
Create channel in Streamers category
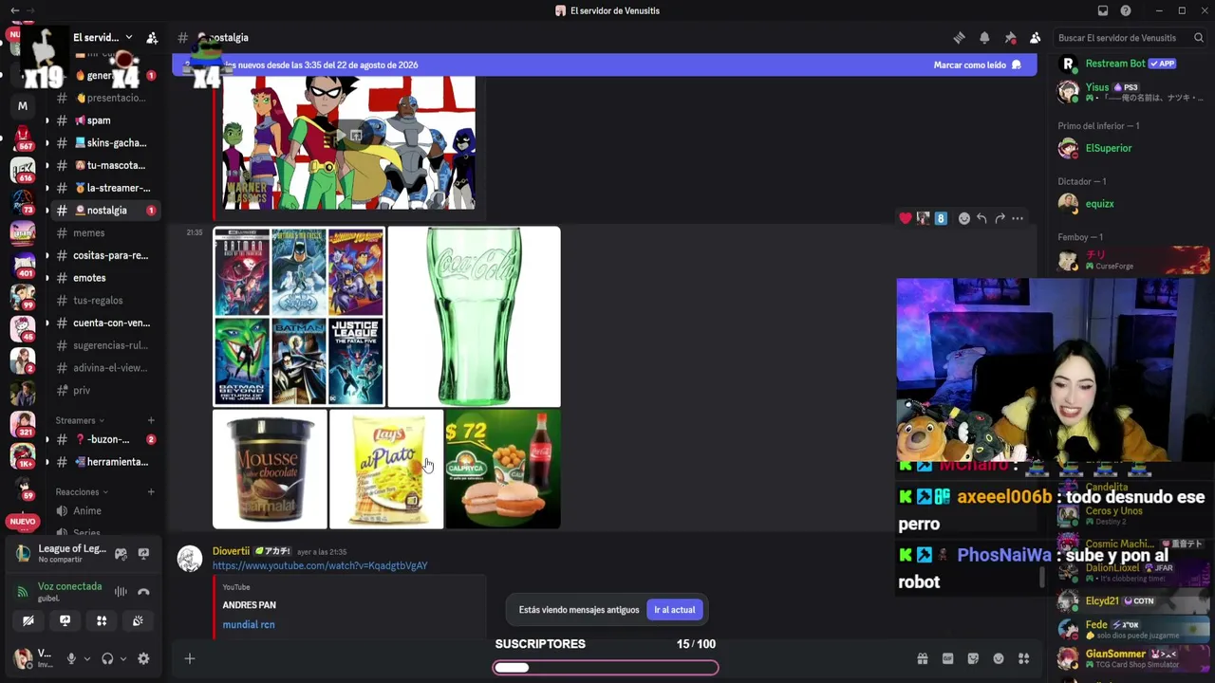(x=151, y=420)
